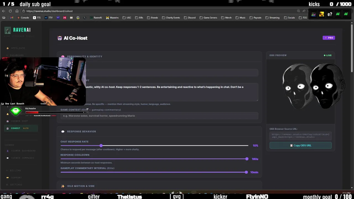
Task: Adjust the Chat Response Rate slider handle
Action: point(101,146)
